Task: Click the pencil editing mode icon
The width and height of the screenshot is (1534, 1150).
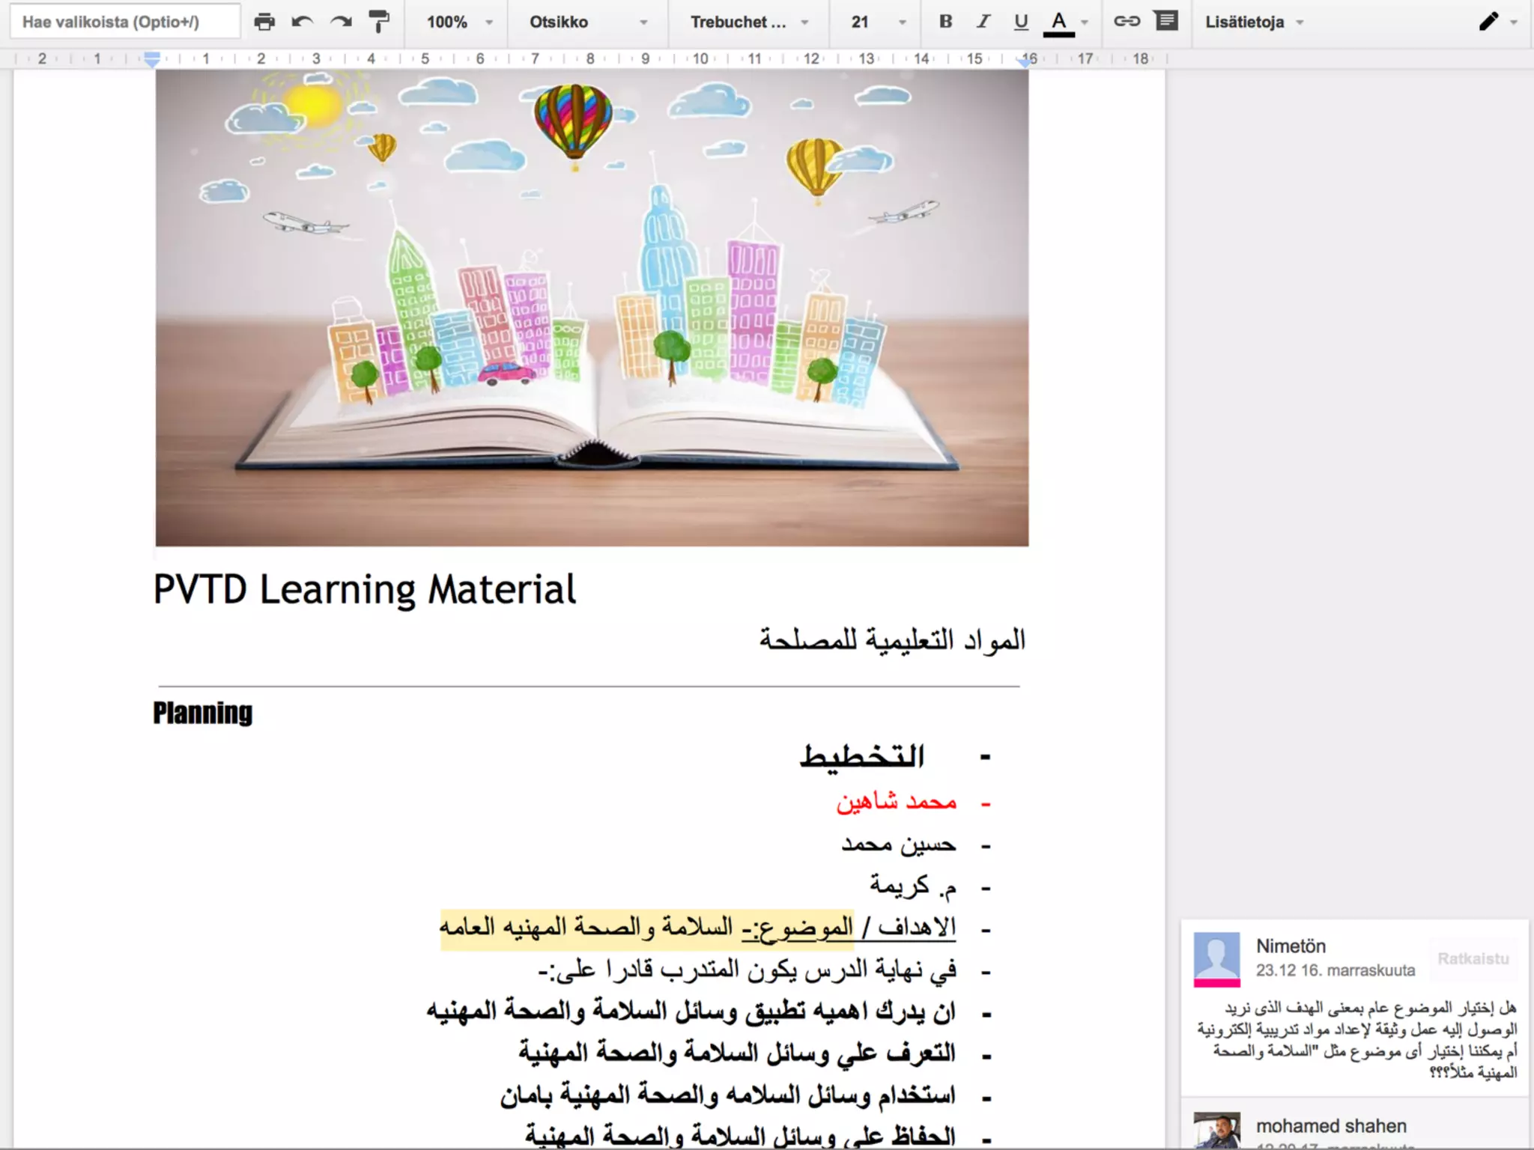Action: [x=1488, y=22]
